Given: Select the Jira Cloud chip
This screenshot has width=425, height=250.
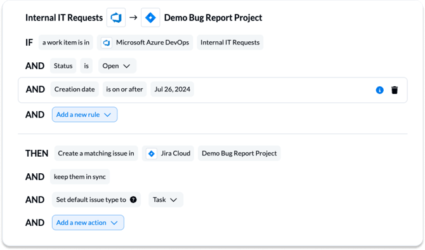Looking at the screenshot, I should [167, 154].
